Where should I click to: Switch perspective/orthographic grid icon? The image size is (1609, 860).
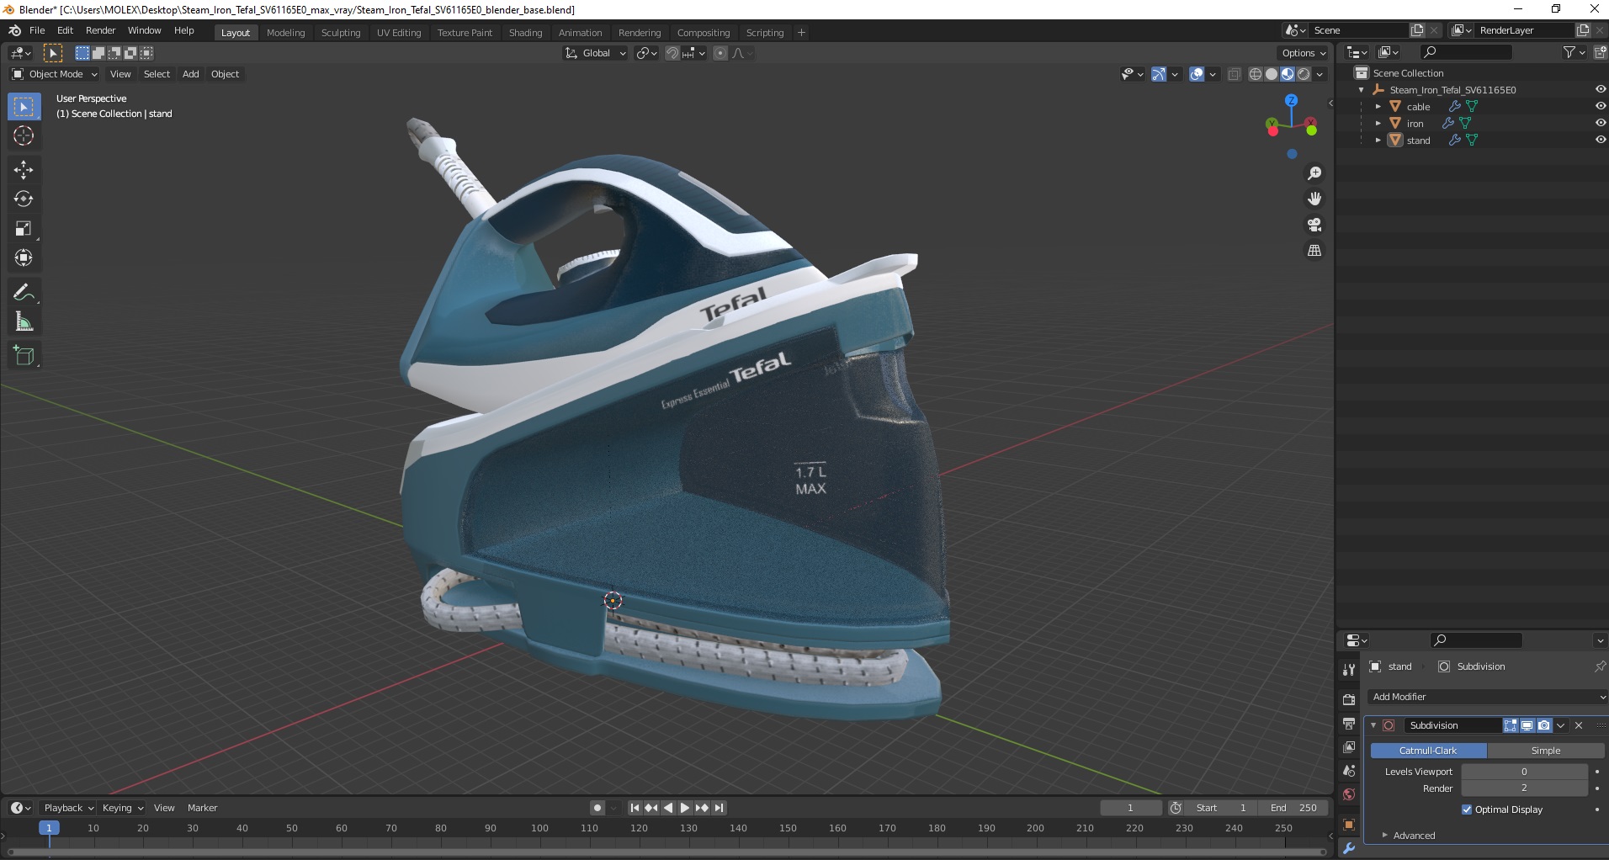point(1314,251)
